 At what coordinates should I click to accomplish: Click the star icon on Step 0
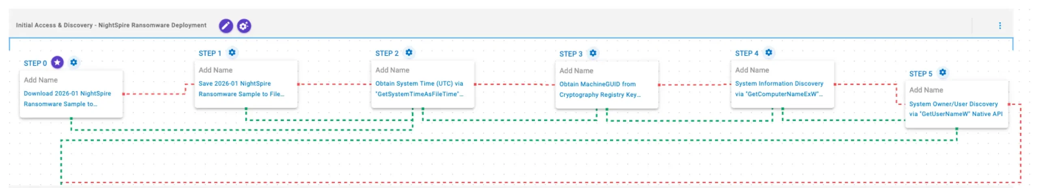(x=58, y=62)
